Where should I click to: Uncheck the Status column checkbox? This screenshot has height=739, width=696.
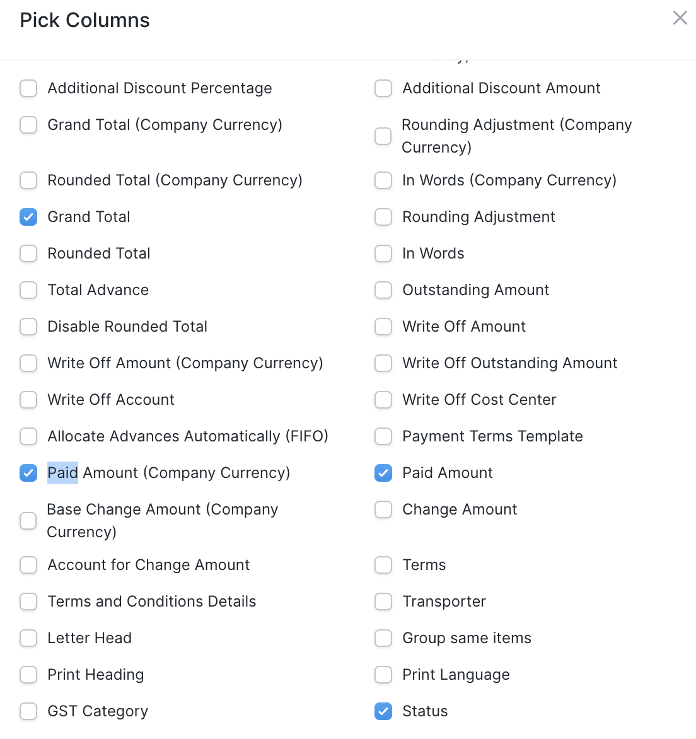tap(383, 711)
